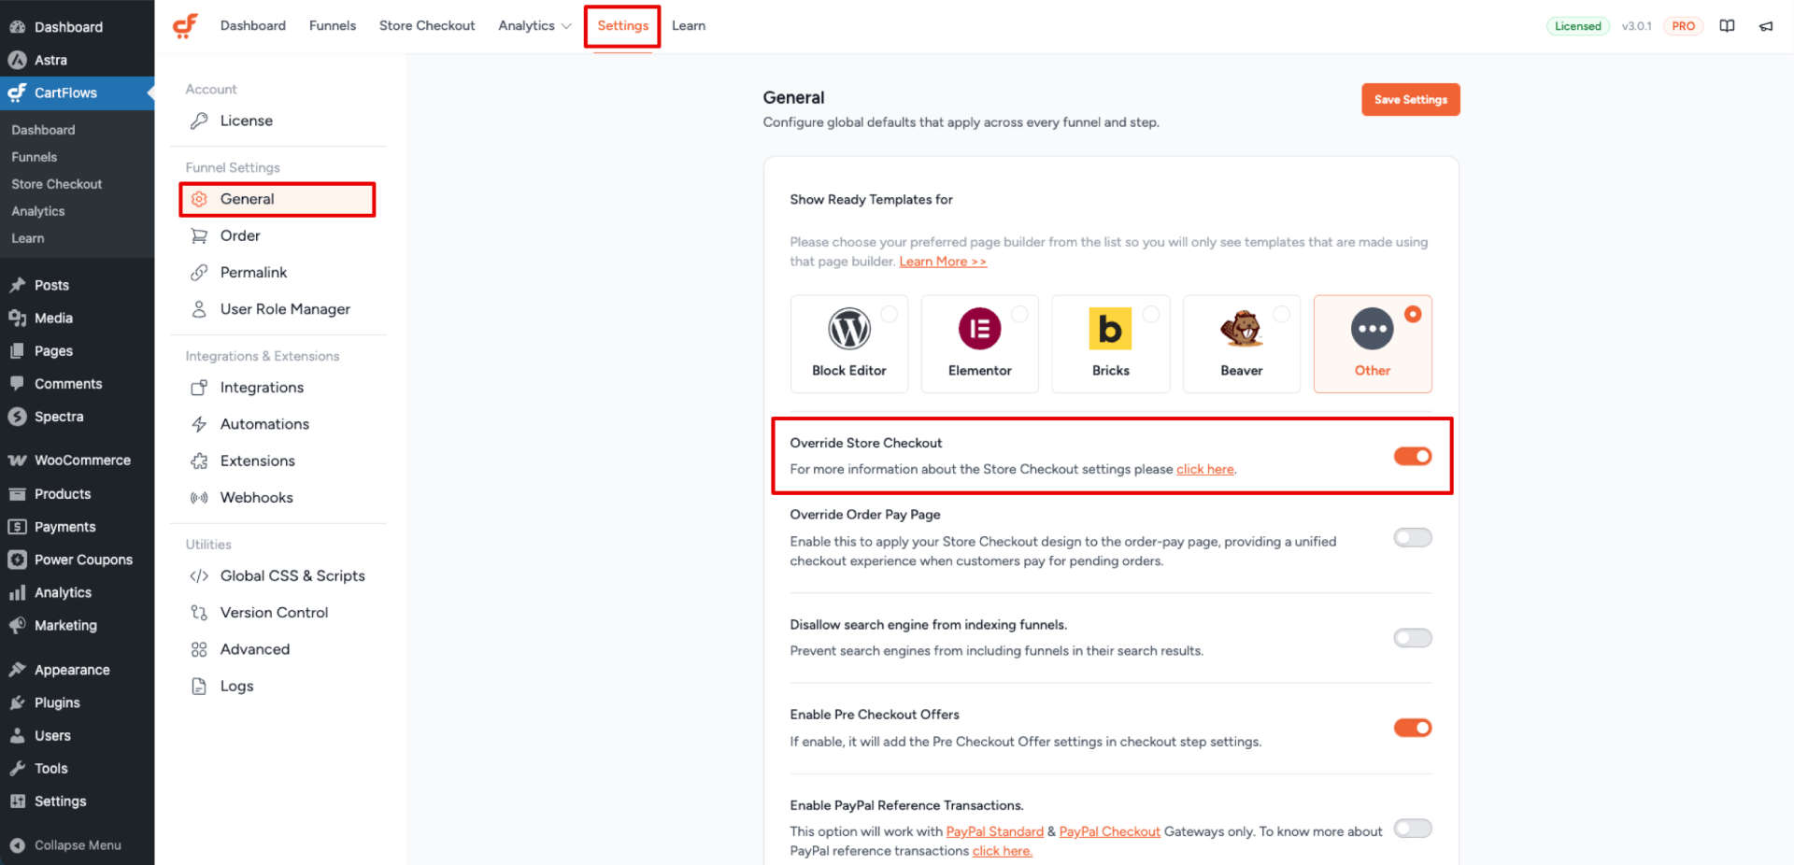Image resolution: width=1794 pixels, height=865 pixels.
Task: Go to Funnels tab in top navigation
Action: pyautogui.click(x=333, y=26)
